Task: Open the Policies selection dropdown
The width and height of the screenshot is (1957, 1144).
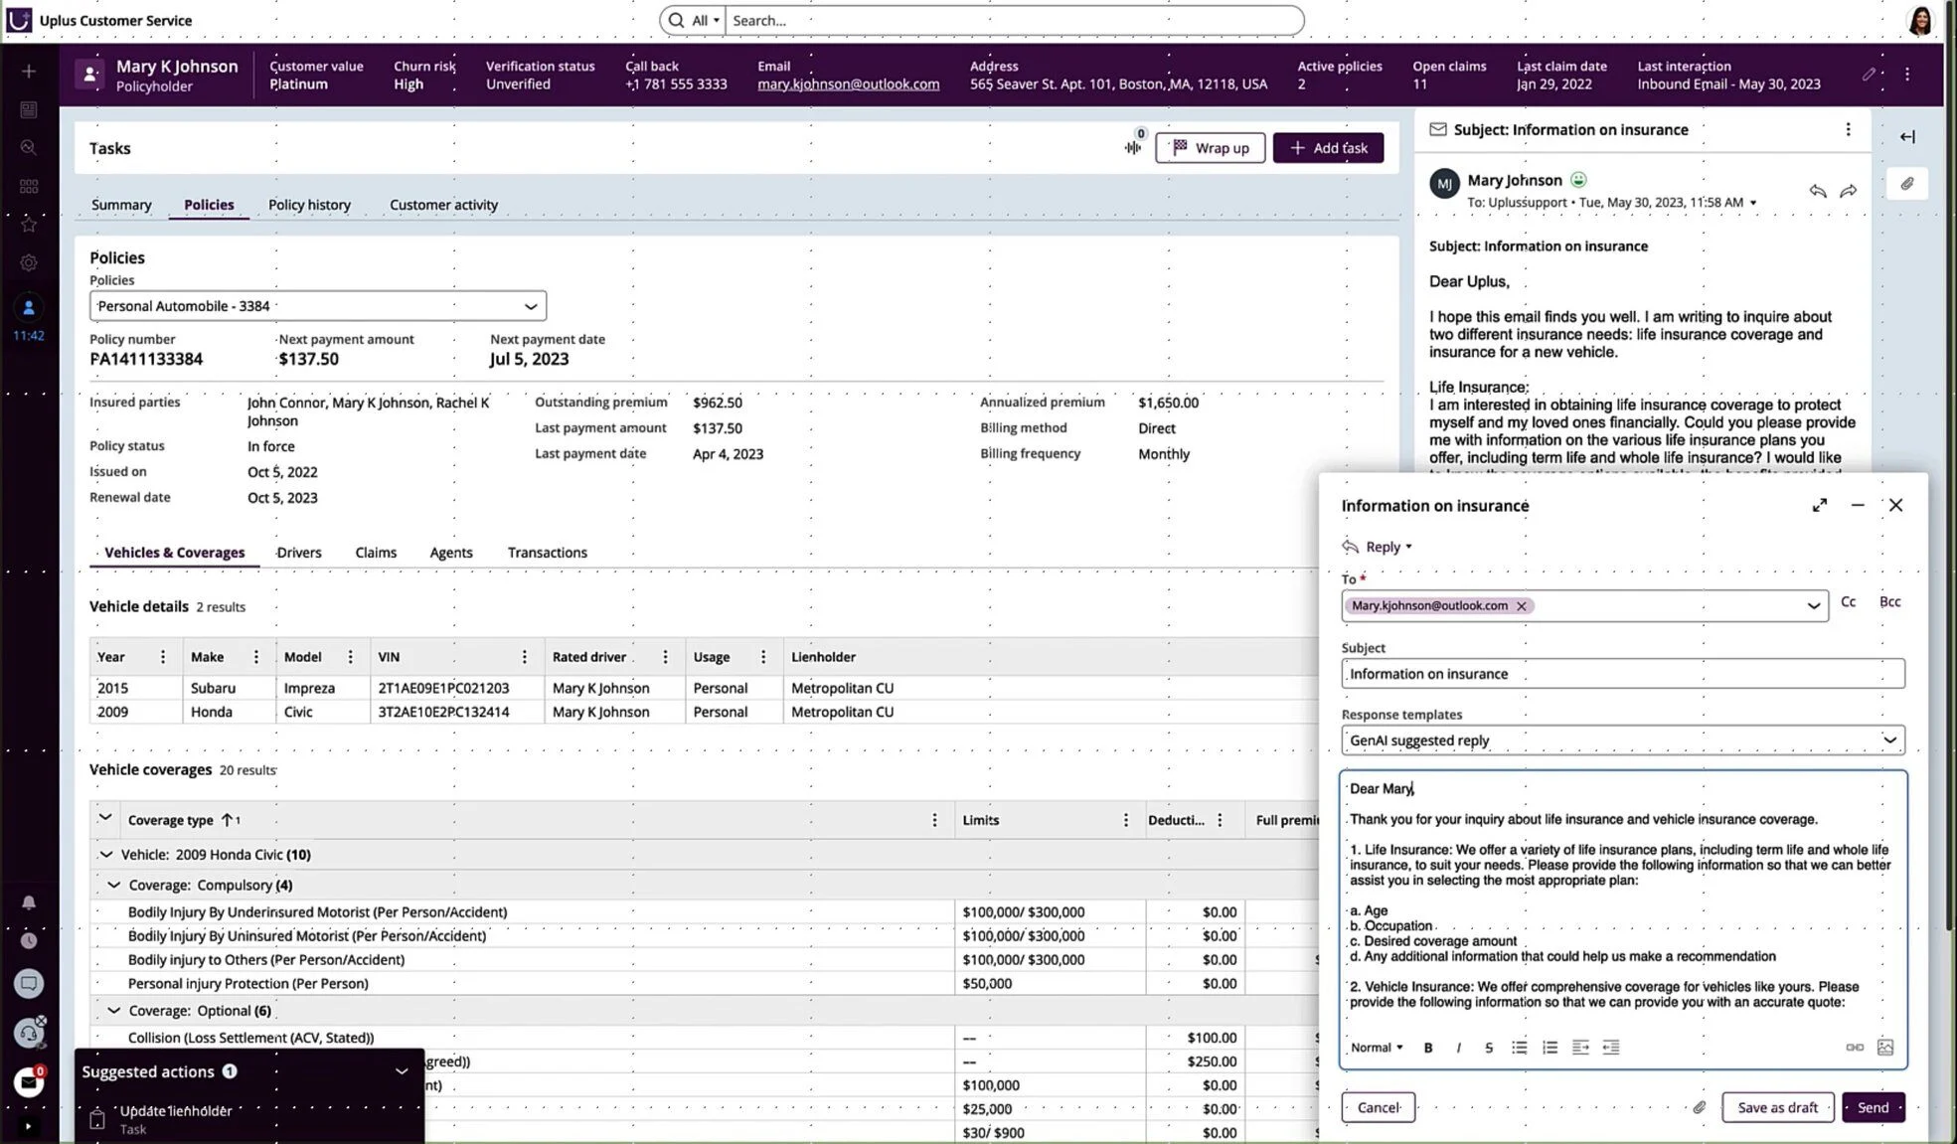Action: [x=530, y=306]
